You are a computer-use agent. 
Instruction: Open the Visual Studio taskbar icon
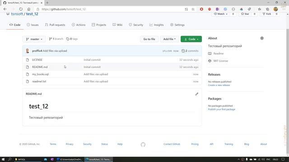[52, 159]
